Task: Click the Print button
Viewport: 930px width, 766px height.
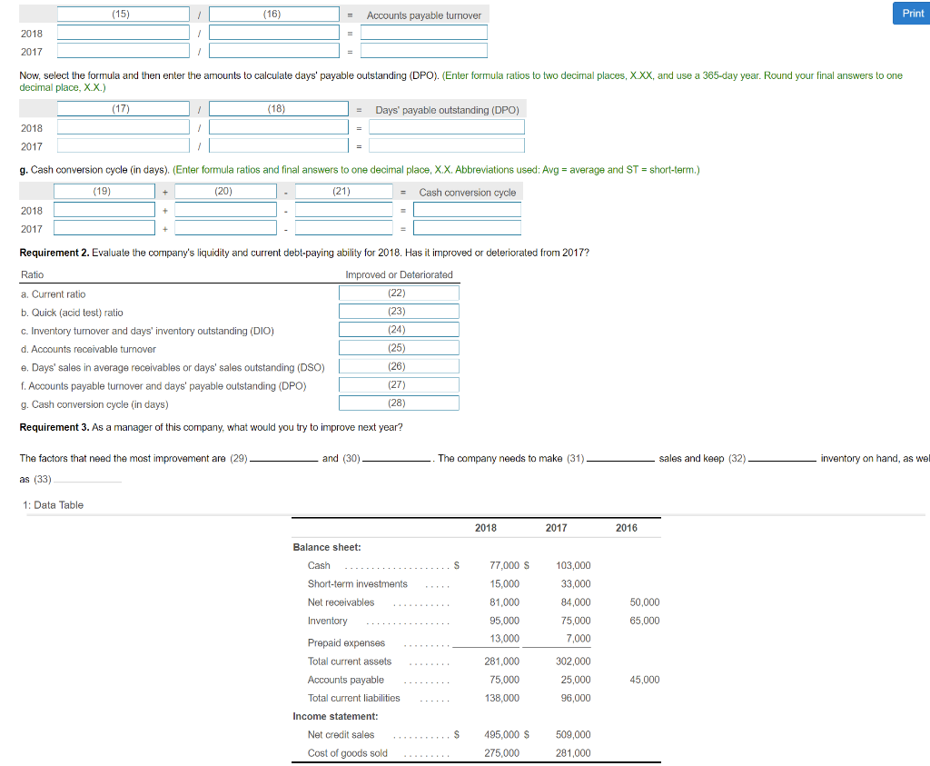Action: click(911, 13)
